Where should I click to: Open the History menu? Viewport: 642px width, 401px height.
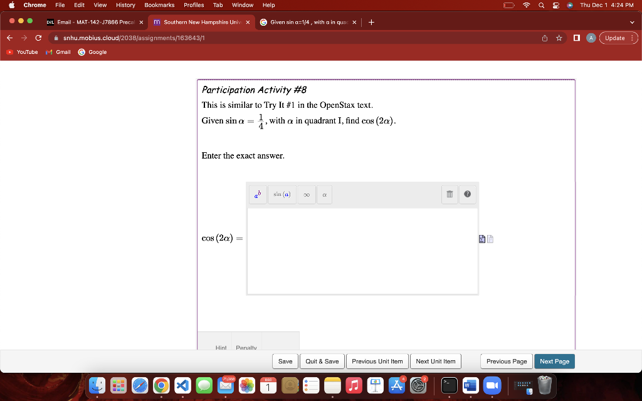125,5
